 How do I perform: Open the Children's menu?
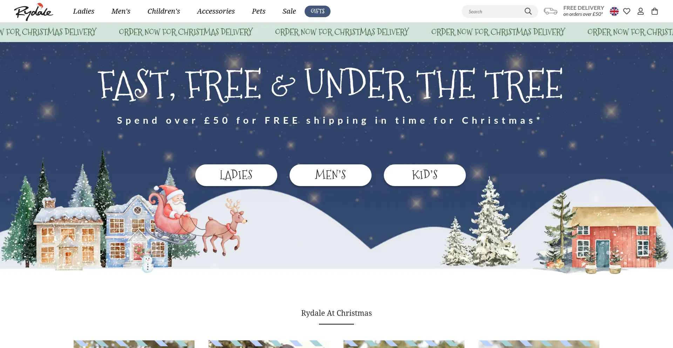click(164, 11)
